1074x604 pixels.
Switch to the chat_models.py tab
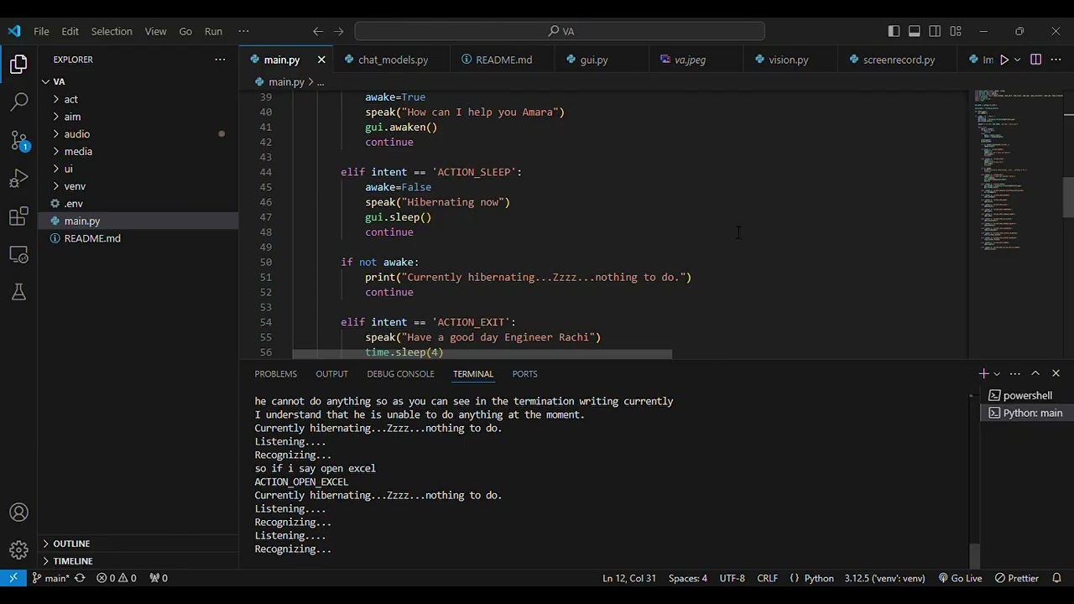[x=392, y=60]
